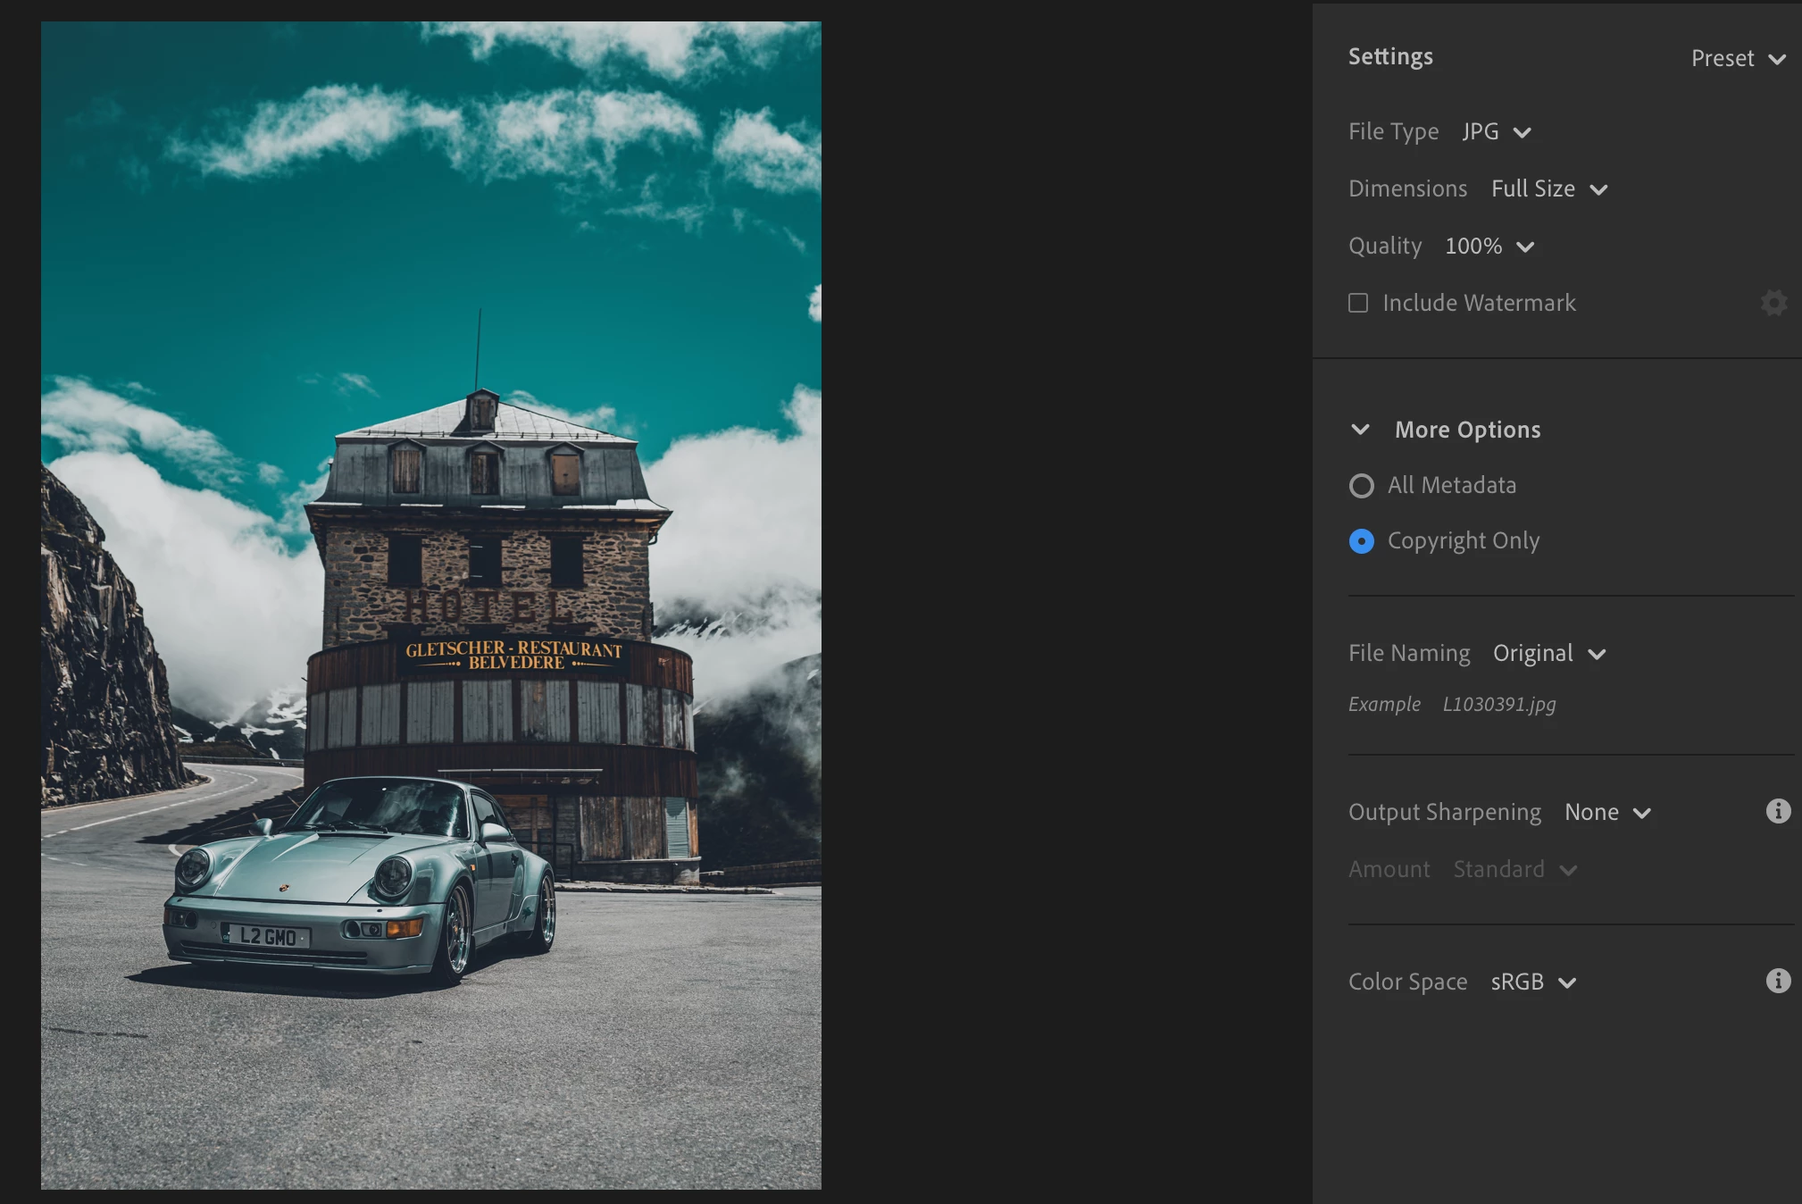Open the Preset dropdown

click(1737, 59)
